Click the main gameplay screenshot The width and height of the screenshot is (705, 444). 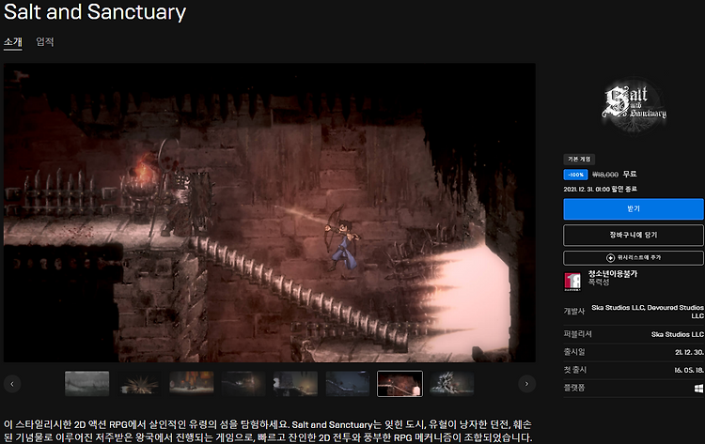(x=270, y=213)
